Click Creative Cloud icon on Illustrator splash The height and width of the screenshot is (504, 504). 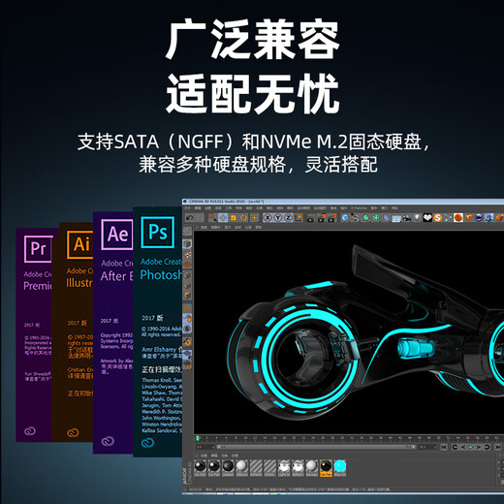coord(73,432)
